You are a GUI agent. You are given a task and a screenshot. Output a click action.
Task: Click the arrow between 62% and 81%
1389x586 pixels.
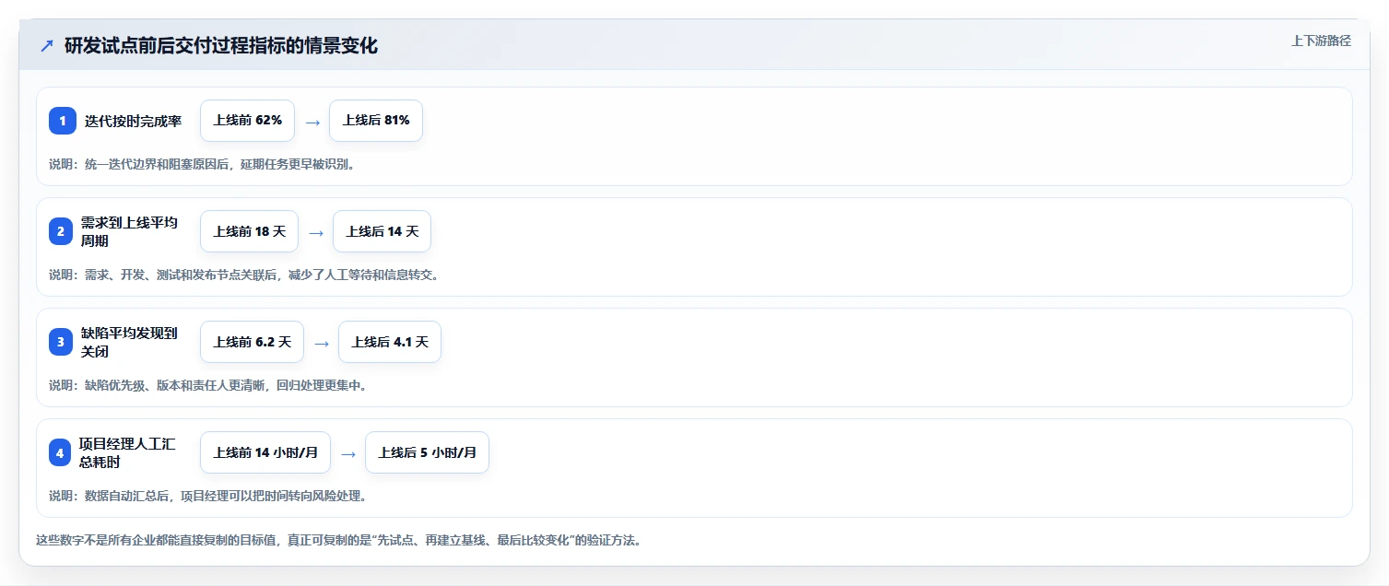point(312,122)
